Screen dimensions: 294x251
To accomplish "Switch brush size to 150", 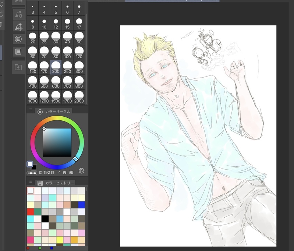I will pyautogui.click(x=33, y=67).
